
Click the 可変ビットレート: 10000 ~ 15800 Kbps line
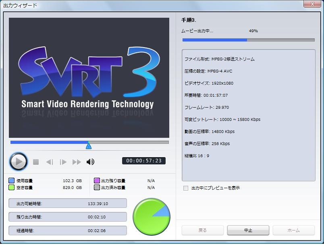pos(222,119)
